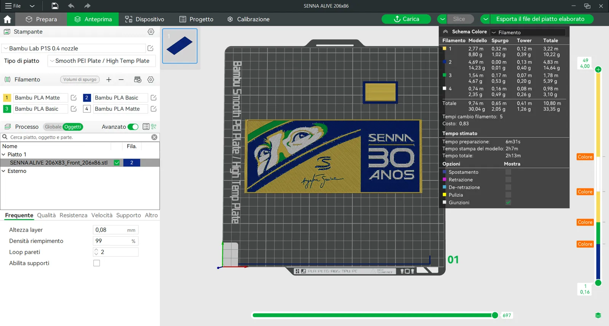Click the filament 1 yellow color swatch
Image resolution: width=609 pixels, height=326 pixels.
coord(7,98)
